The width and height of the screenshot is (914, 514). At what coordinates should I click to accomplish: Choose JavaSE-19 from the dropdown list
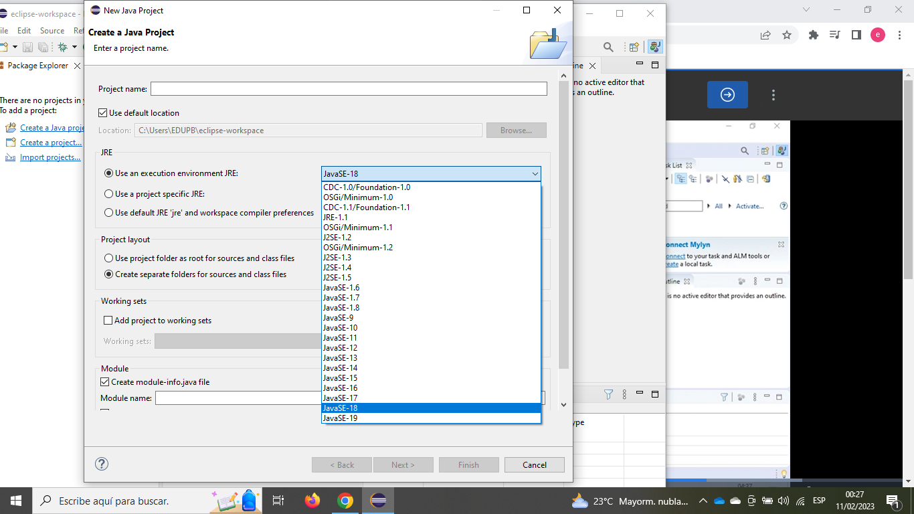click(x=431, y=418)
